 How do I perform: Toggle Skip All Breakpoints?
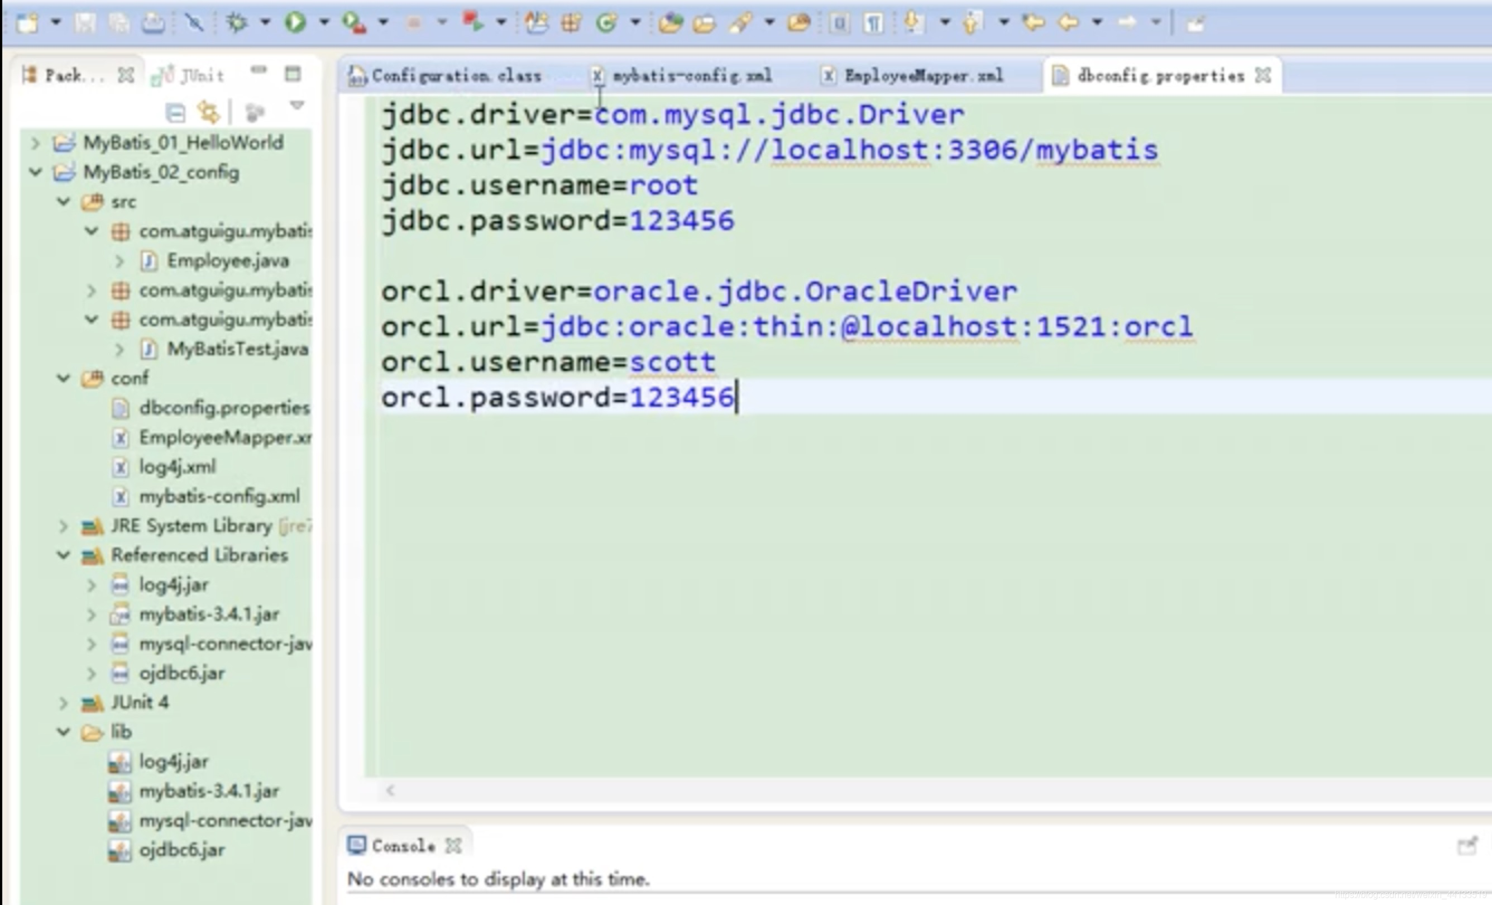pyautogui.click(x=194, y=23)
